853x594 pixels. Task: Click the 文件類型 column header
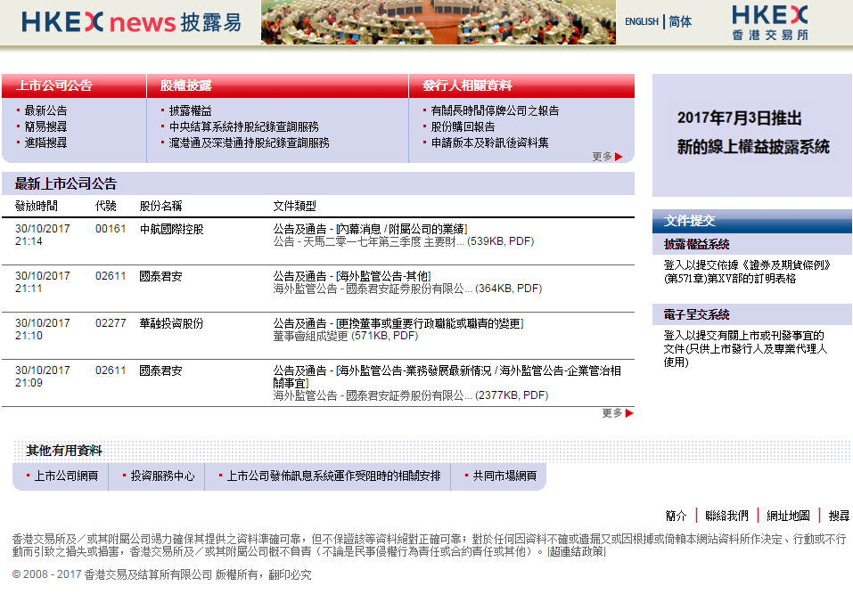click(x=294, y=206)
